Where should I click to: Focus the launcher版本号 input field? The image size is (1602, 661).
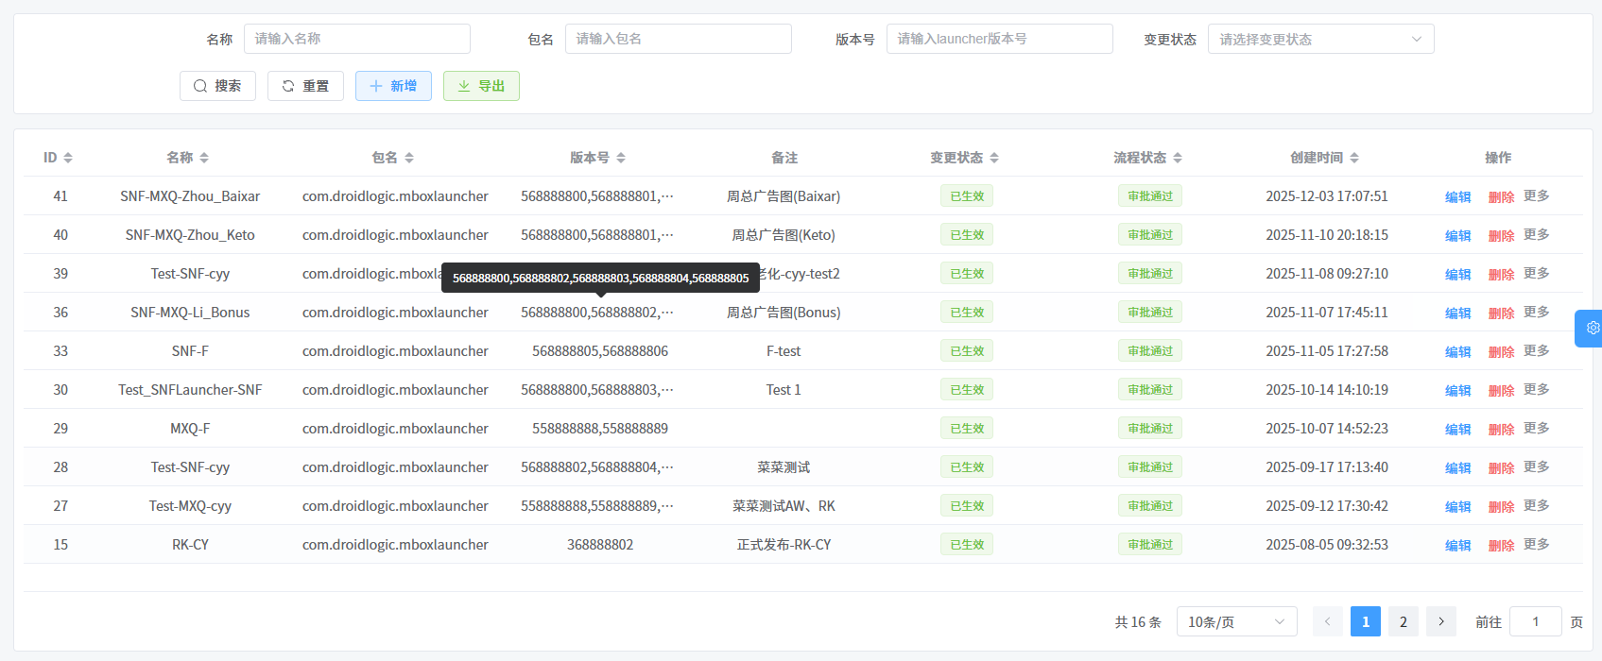tap(1000, 39)
